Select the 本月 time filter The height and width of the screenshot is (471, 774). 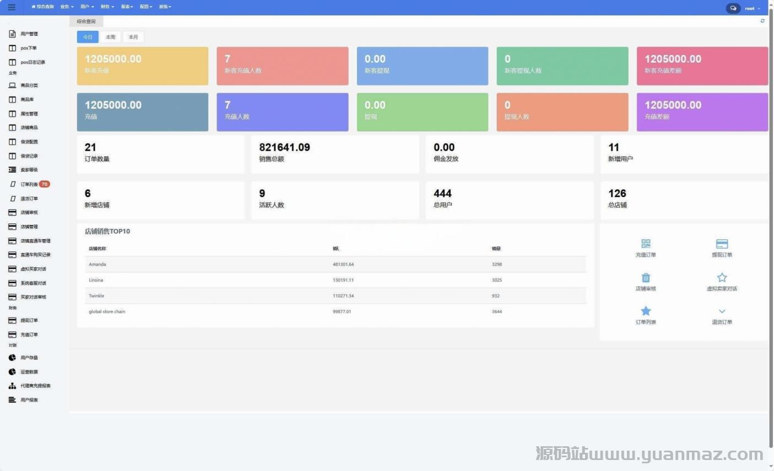click(x=133, y=37)
